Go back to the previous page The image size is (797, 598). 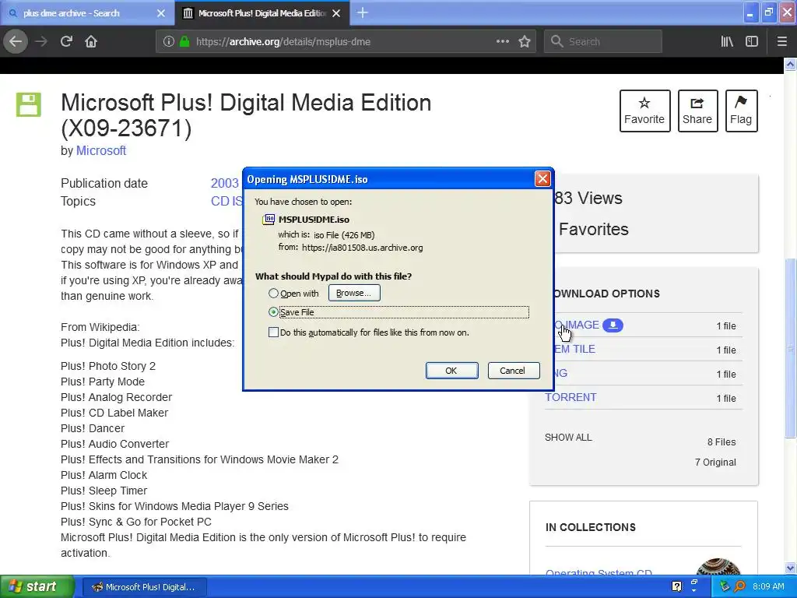tap(16, 41)
